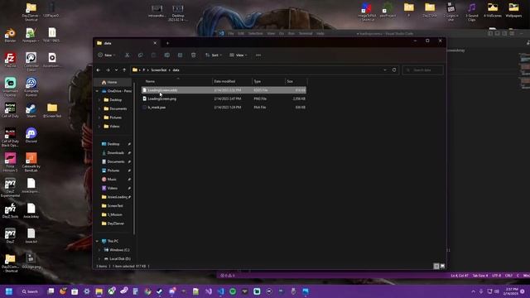Click taskbar Search box
The width and height of the screenshot is (530, 298).
point(30,291)
